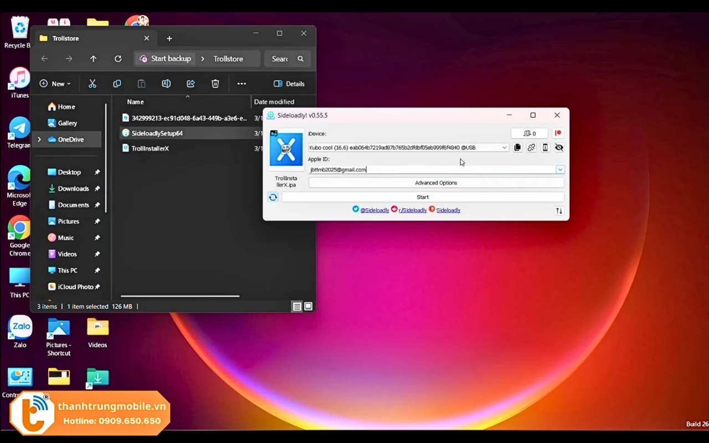Toggle the Details pane in File Explorer
Screen dimensions: 709x443
click(289, 84)
